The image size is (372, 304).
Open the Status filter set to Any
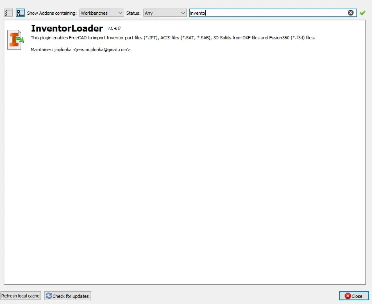coord(165,13)
